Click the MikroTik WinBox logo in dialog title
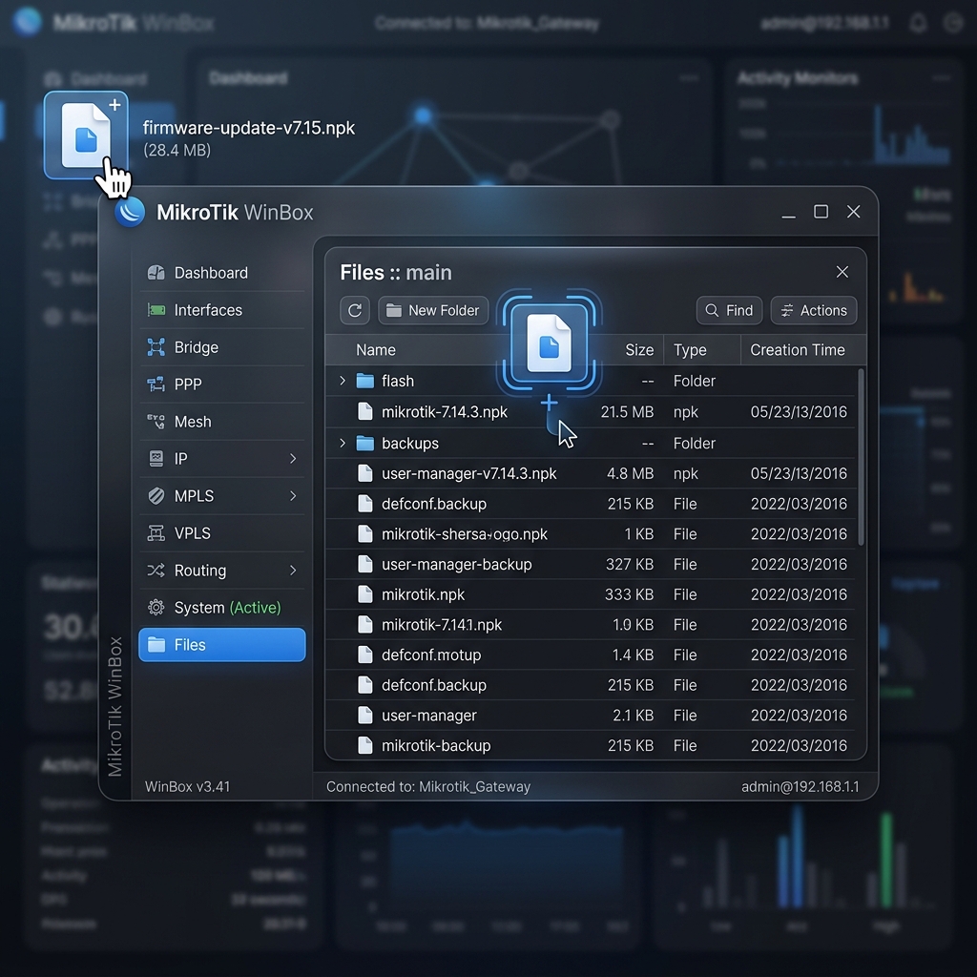The image size is (977, 977). pos(130,212)
